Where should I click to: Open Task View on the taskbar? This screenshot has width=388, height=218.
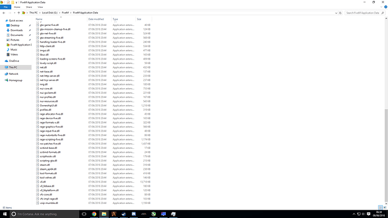pyautogui.click(x=84, y=214)
